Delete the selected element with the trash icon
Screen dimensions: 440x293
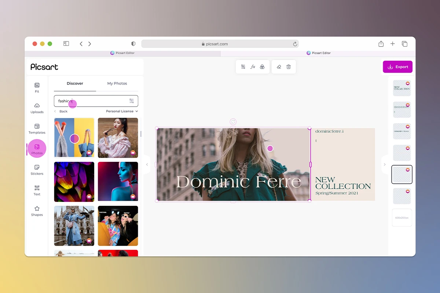point(289,67)
